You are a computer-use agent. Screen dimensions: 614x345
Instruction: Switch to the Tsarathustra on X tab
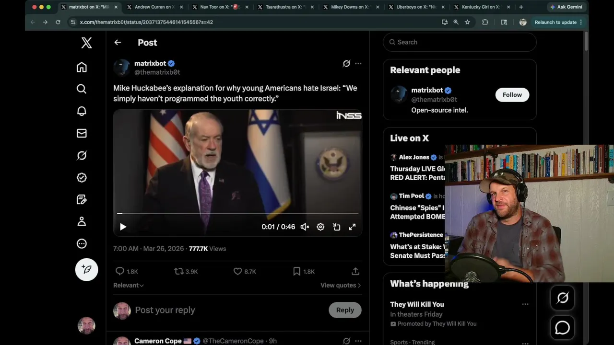coord(286,7)
